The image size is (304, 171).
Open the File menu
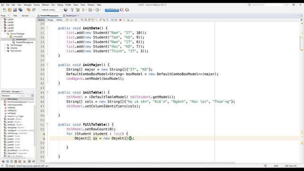tap(8, 5)
